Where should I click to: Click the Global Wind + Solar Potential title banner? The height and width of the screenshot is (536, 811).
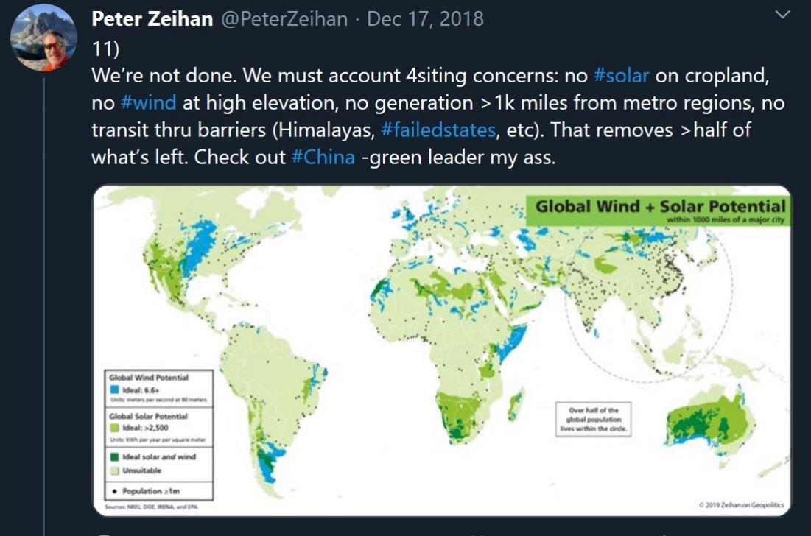[x=659, y=208]
